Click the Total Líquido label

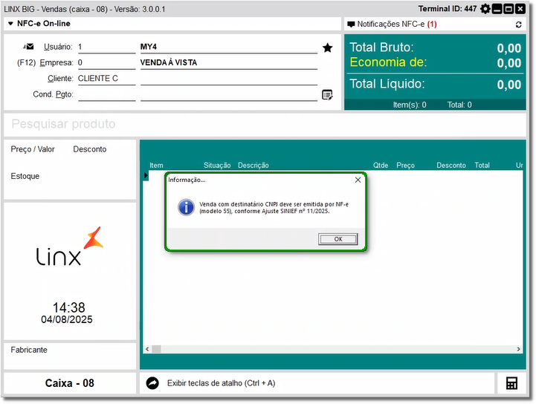coord(387,84)
